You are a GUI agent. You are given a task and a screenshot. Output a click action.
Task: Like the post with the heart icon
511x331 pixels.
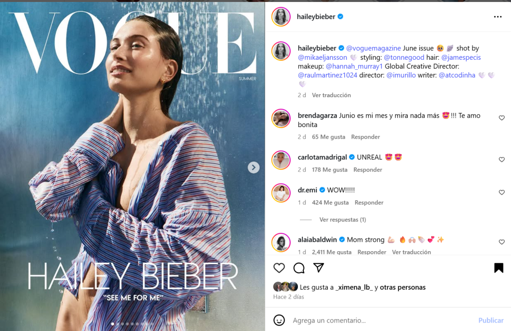pyautogui.click(x=279, y=268)
